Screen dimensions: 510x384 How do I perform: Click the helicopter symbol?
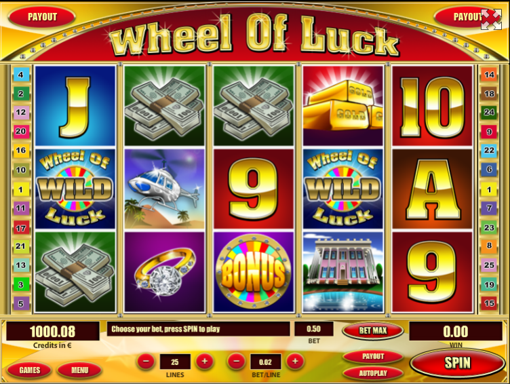pyautogui.click(x=165, y=189)
